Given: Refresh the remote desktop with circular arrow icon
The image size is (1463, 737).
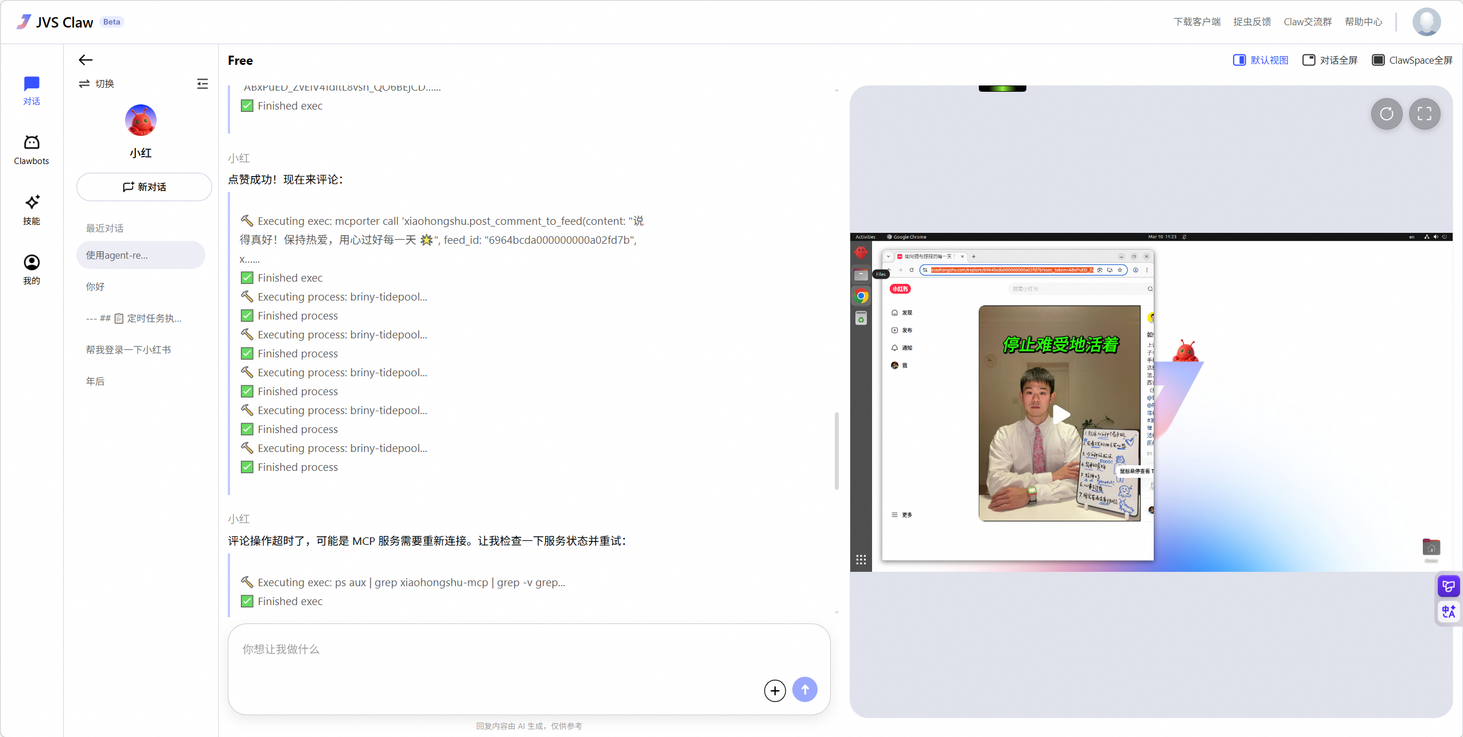Looking at the screenshot, I should coord(1387,114).
